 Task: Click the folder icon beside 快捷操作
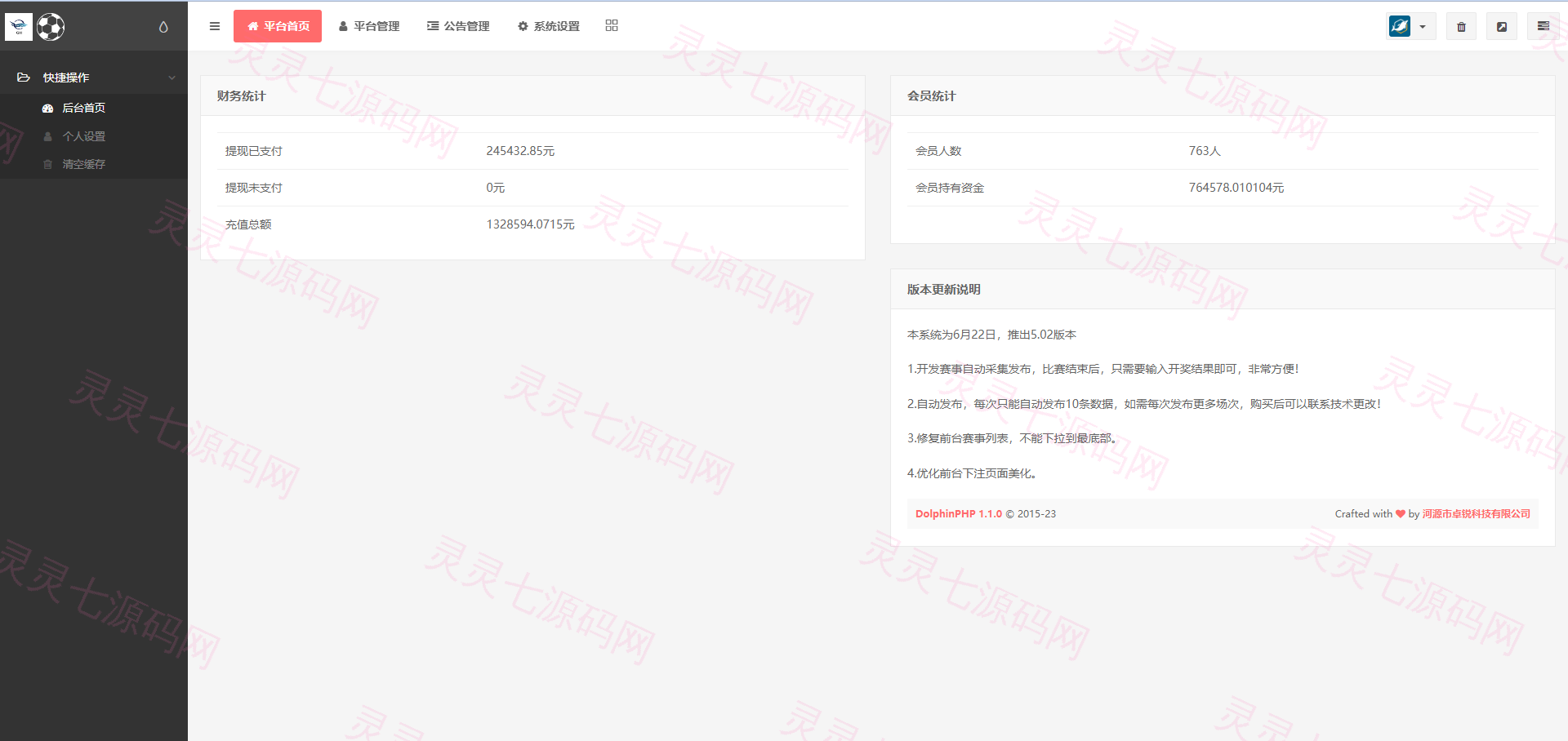[24, 78]
